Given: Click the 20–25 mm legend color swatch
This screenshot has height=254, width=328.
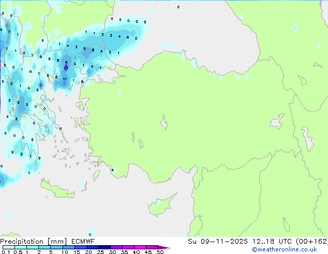Looking at the screenshot, I should [92, 247].
